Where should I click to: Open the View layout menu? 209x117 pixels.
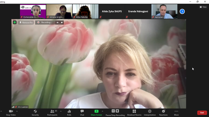(x=203, y=7)
